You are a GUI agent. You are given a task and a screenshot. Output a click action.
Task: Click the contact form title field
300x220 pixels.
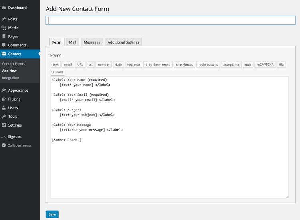pos(170,20)
